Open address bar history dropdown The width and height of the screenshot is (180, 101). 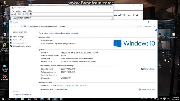[138, 27]
